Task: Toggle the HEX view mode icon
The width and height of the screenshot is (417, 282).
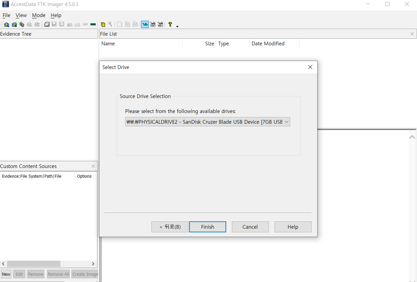Action: point(160,24)
